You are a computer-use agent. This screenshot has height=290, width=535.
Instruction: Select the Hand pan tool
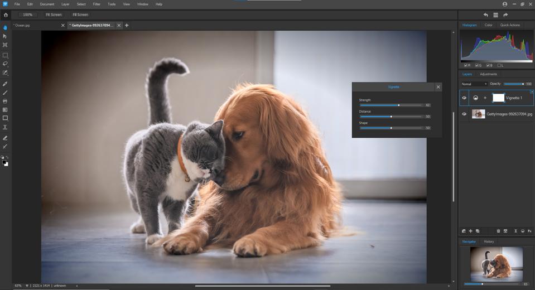tap(5, 27)
